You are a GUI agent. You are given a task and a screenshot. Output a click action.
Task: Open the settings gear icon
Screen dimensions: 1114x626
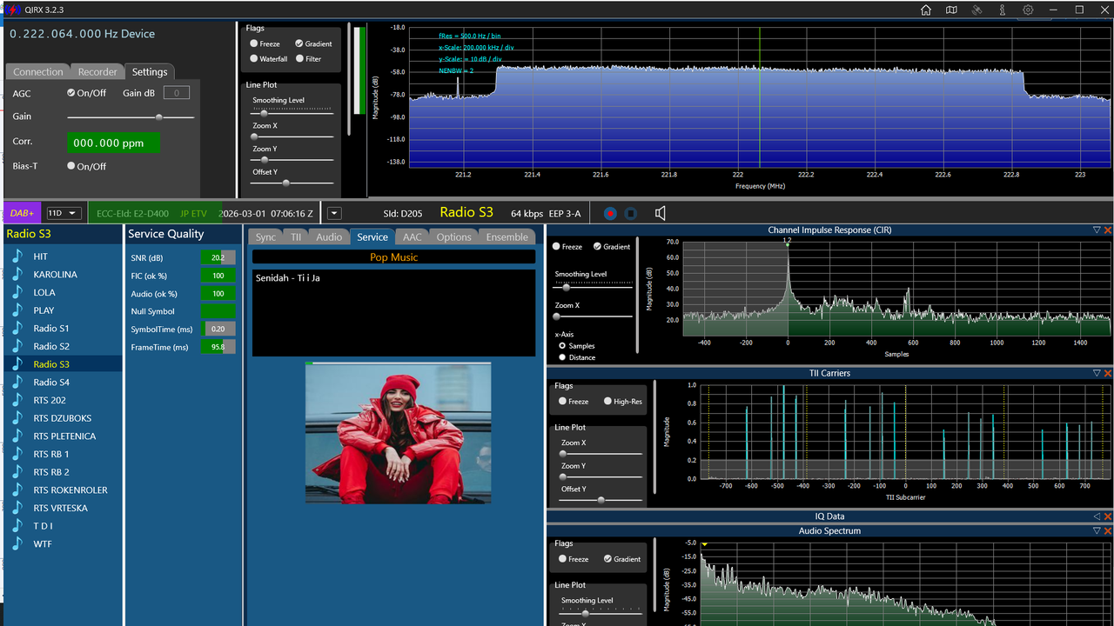(x=1028, y=10)
